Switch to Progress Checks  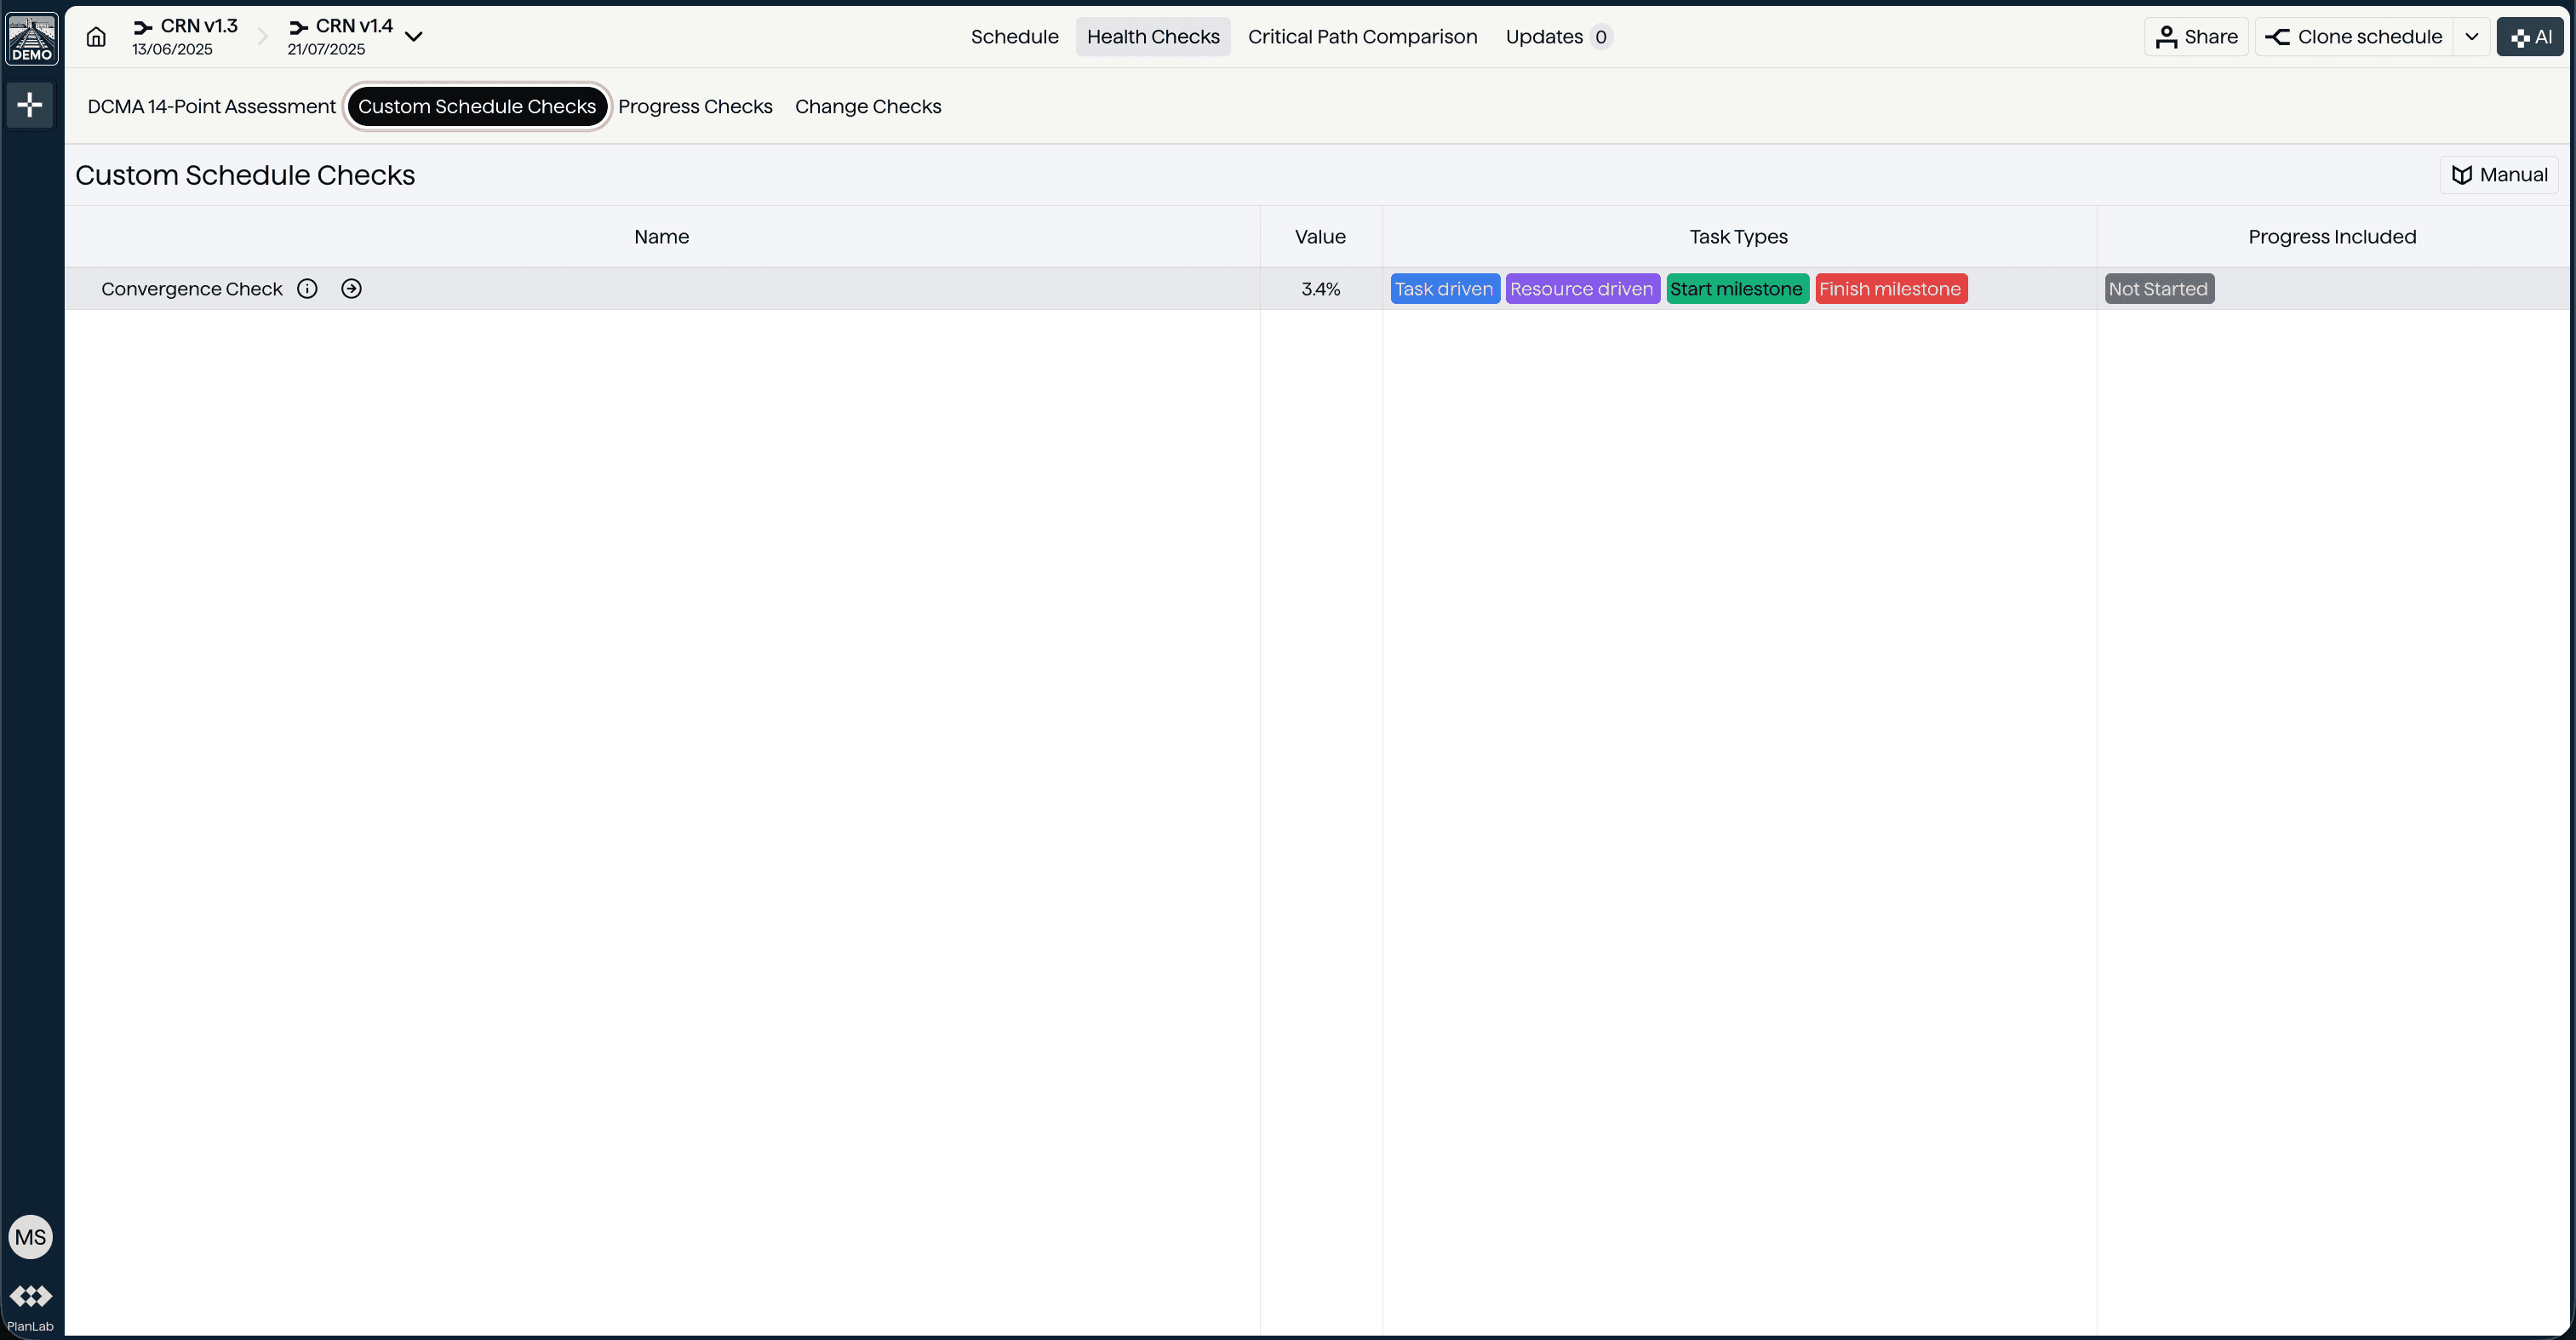pyautogui.click(x=695, y=106)
